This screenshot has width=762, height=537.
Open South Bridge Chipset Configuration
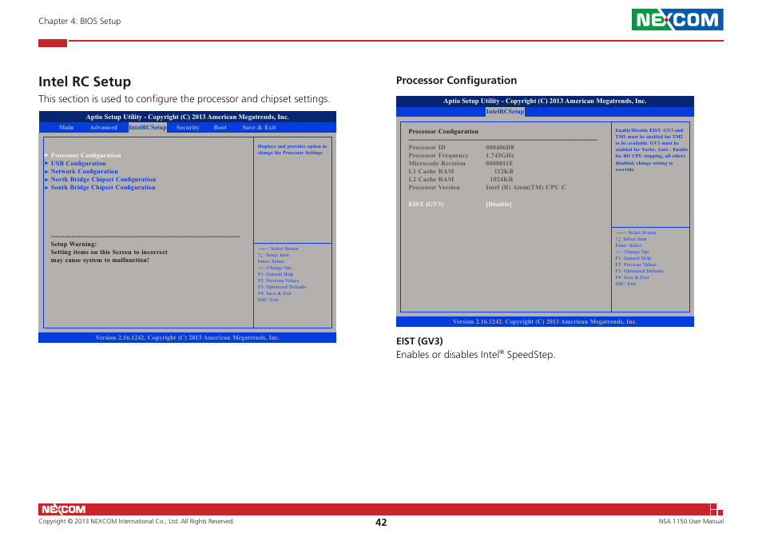click(103, 188)
